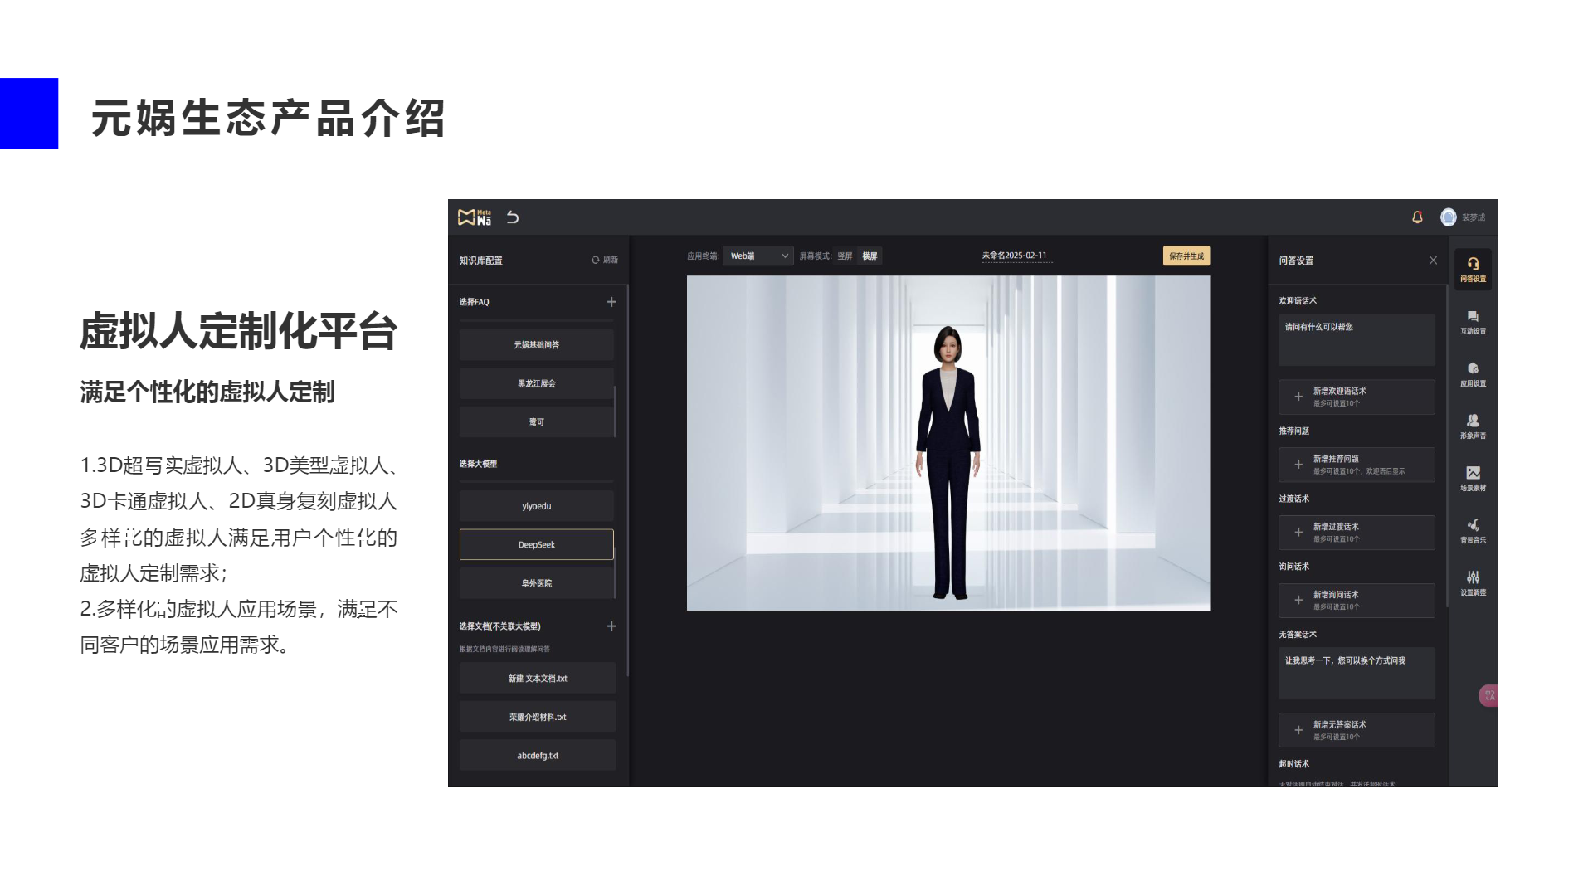Screen dimensions: 1593x896
Task: Open 应用设置 icon in sidebar
Action: coord(1473,375)
